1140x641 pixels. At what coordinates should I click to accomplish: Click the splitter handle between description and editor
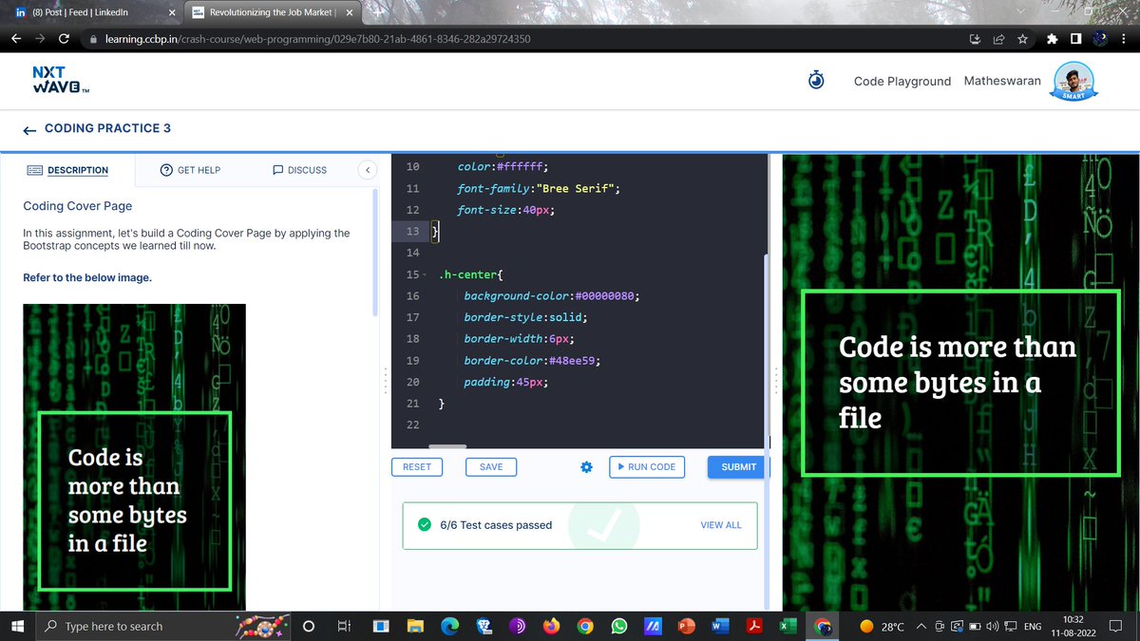tap(385, 382)
